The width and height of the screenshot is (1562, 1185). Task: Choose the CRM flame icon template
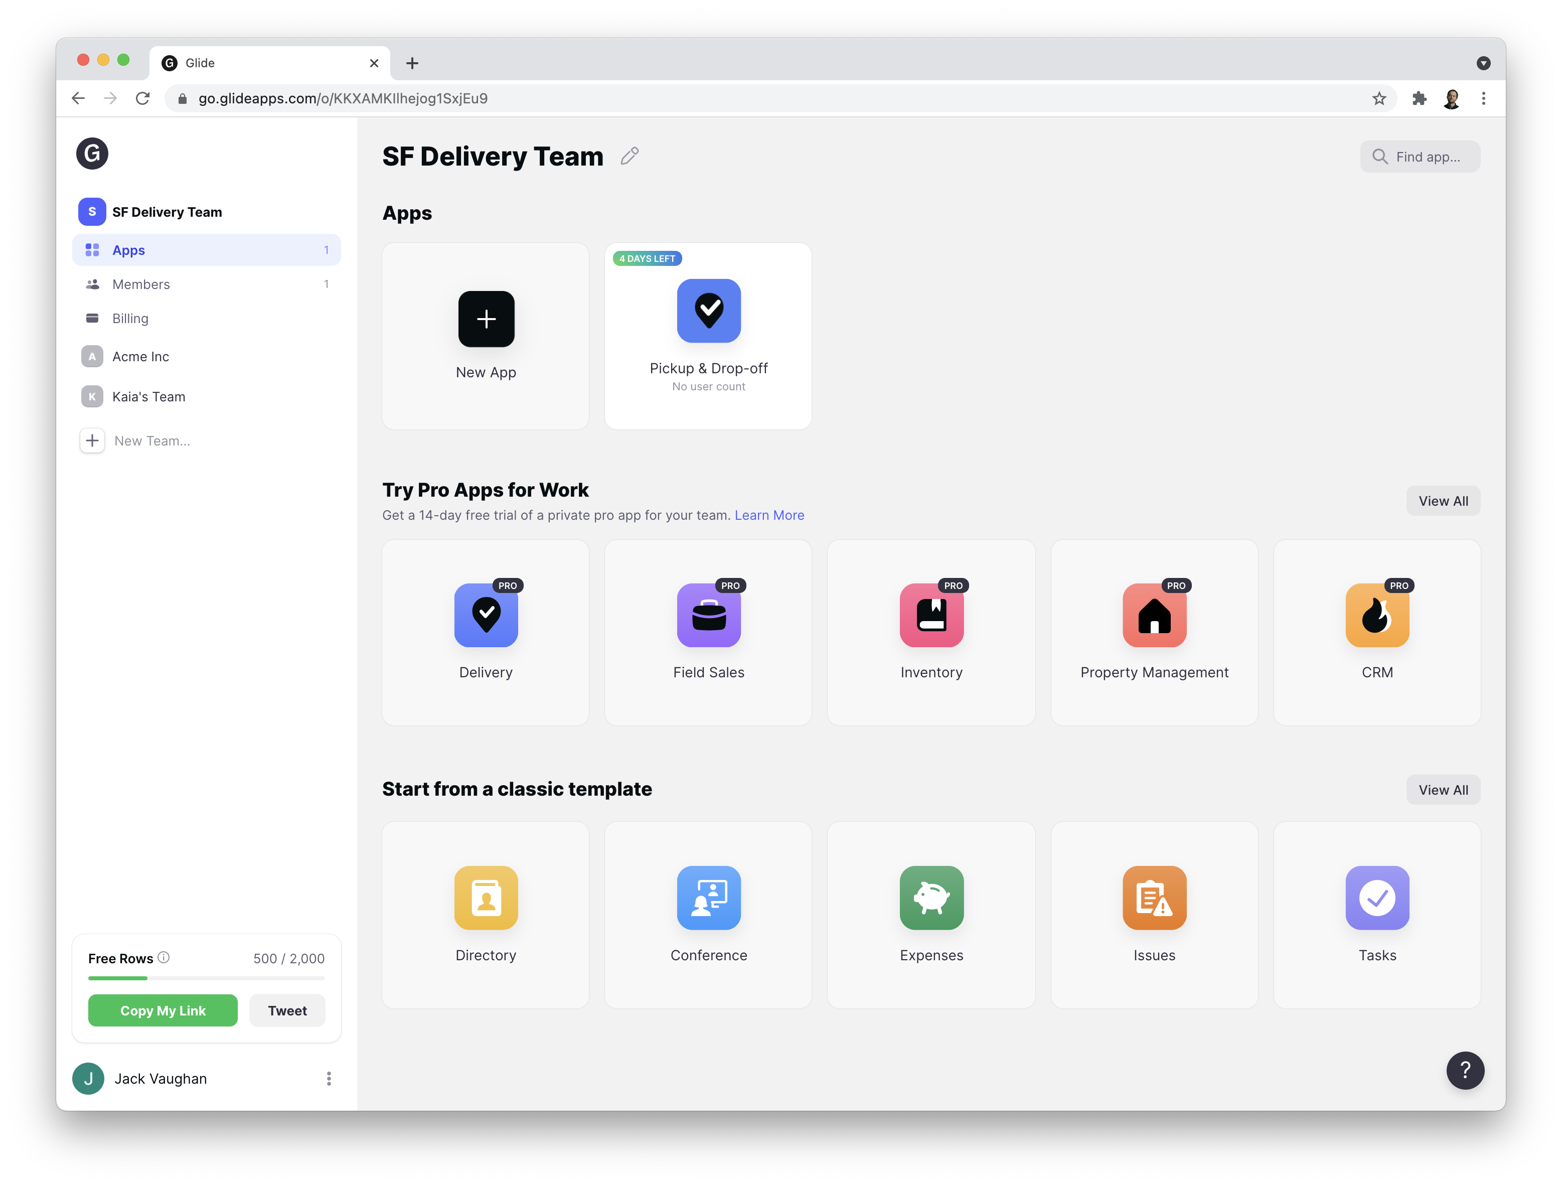pyautogui.click(x=1376, y=615)
